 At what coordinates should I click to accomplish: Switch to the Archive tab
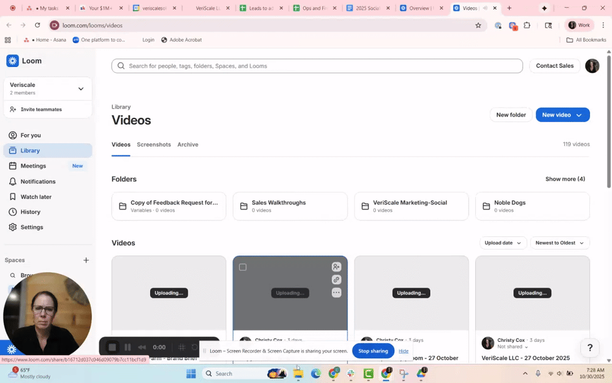tap(188, 144)
